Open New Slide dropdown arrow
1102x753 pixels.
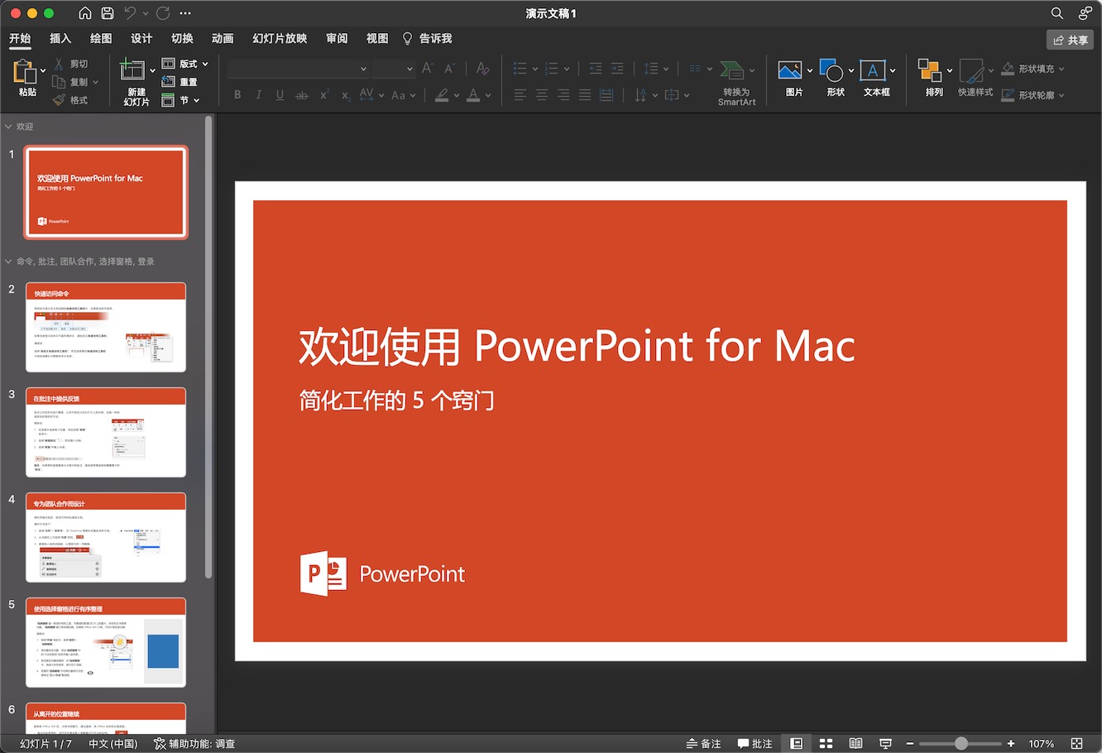pyautogui.click(x=152, y=70)
